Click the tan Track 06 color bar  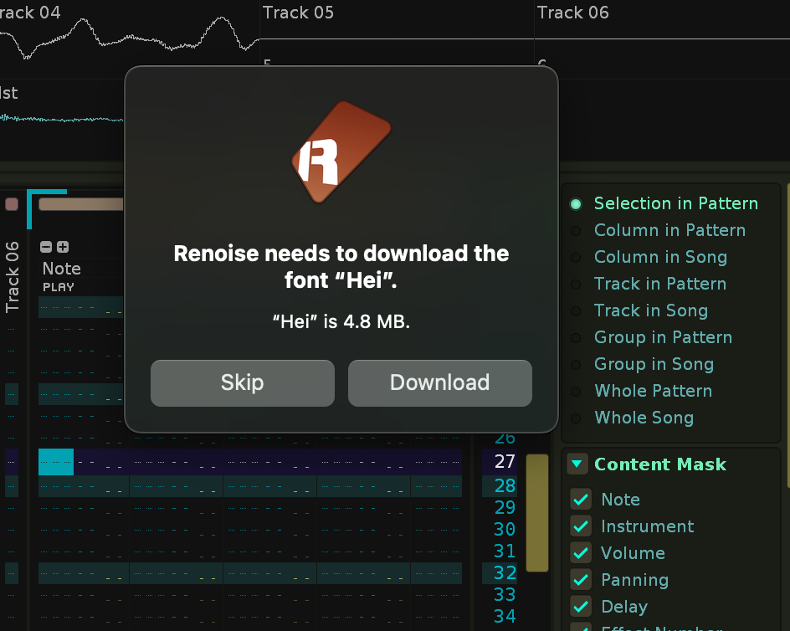coord(81,204)
